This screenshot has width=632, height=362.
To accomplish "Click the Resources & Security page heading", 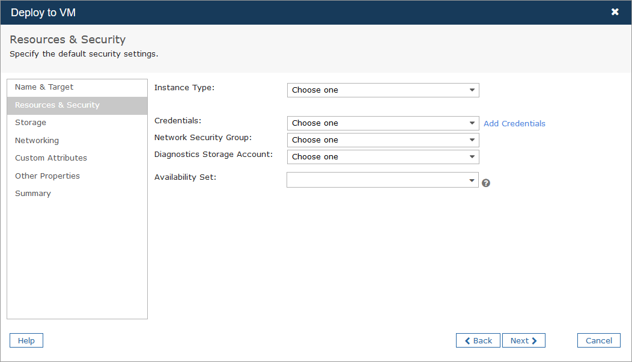I will (68, 40).
